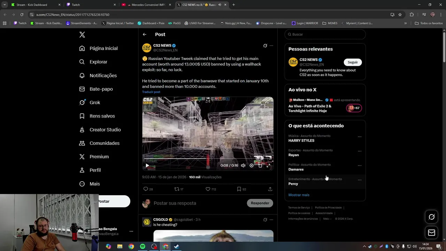This screenshot has height=251, width=446.
Task: Open Explorar in the sidebar
Action: coord(93,62)
